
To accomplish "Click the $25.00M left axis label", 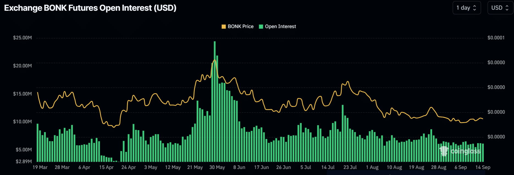I will tap(23, 38).
